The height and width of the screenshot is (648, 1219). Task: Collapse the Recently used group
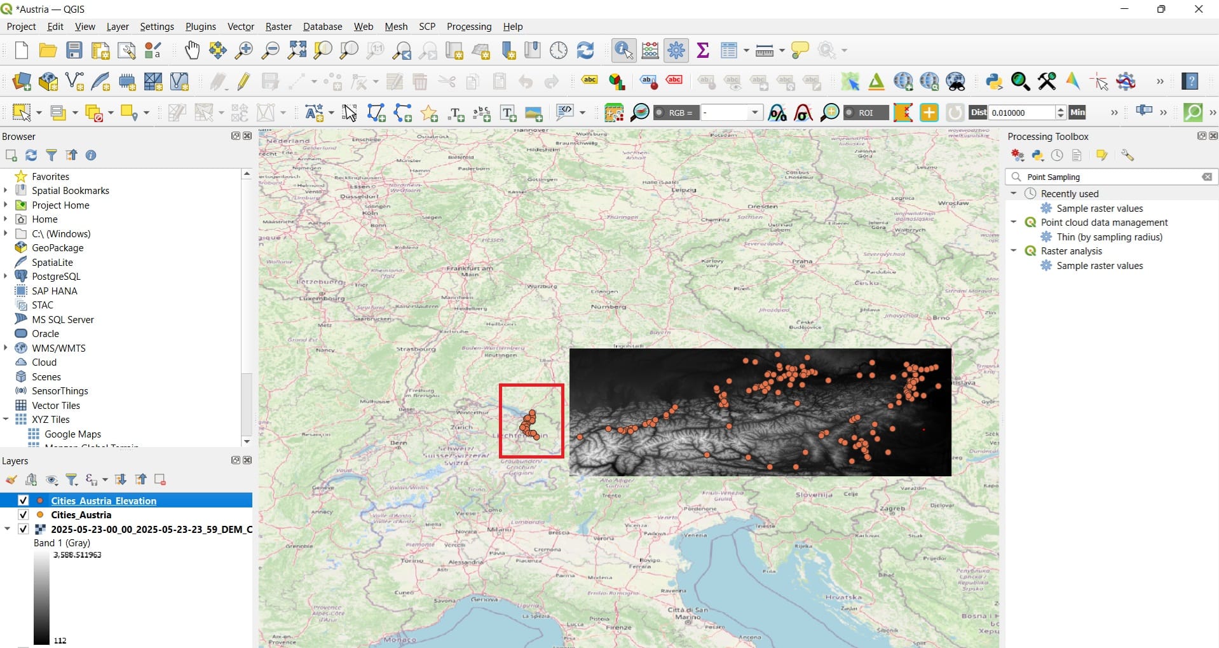click(x=1014, y=193)
